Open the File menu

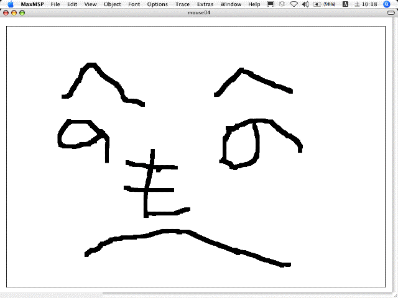[x=55, y=4]
